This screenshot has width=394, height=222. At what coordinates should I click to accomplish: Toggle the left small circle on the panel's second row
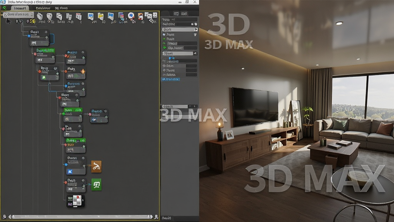192,24
